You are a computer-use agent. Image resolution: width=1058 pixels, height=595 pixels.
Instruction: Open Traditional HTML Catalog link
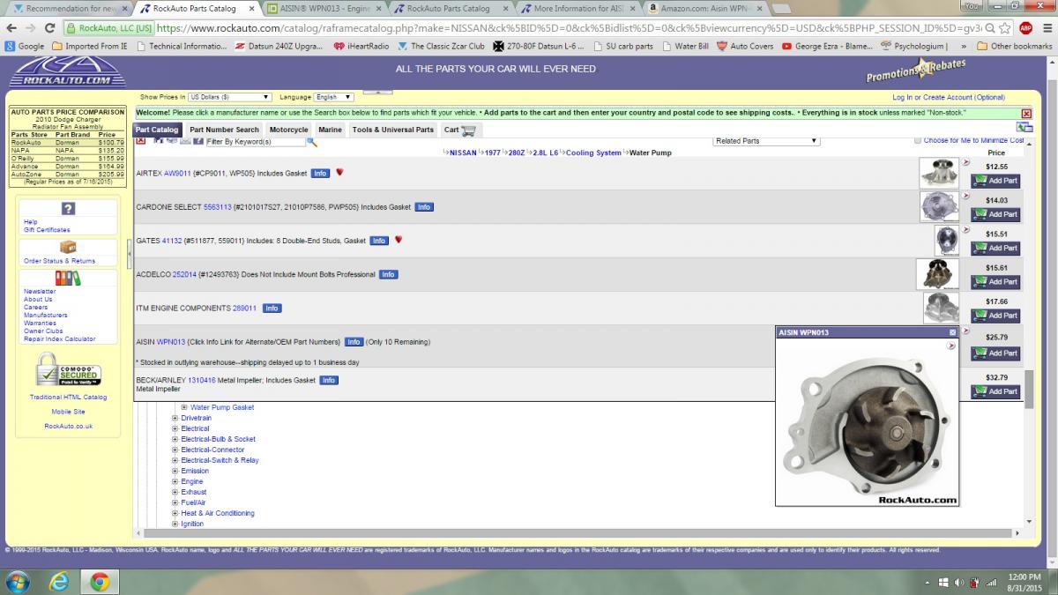[68, 397]
